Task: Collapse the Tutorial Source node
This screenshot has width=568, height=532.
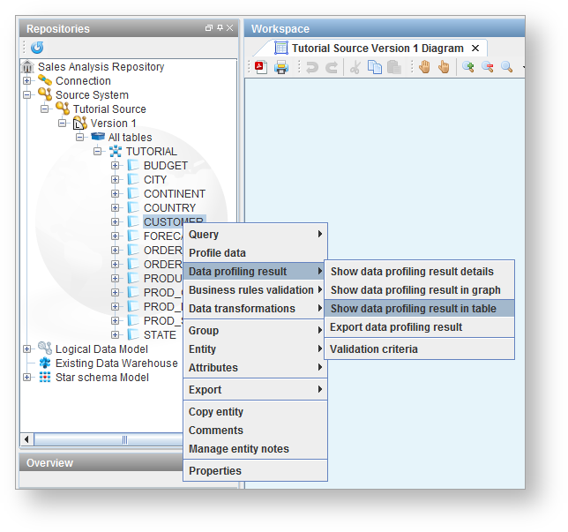Action: (x=45, y=109)
